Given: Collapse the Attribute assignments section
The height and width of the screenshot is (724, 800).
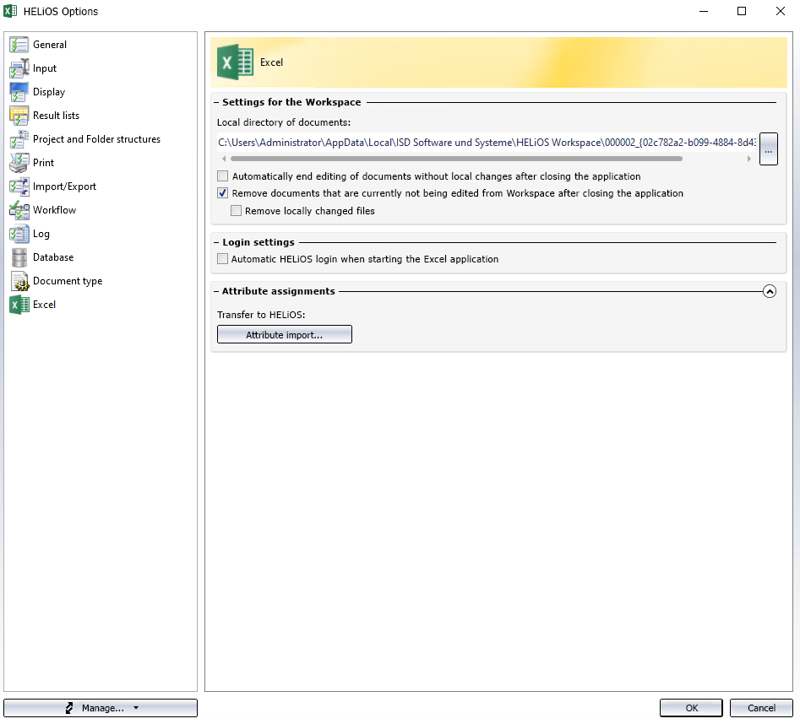Looking at the screenshot, I should pos(769,291).
